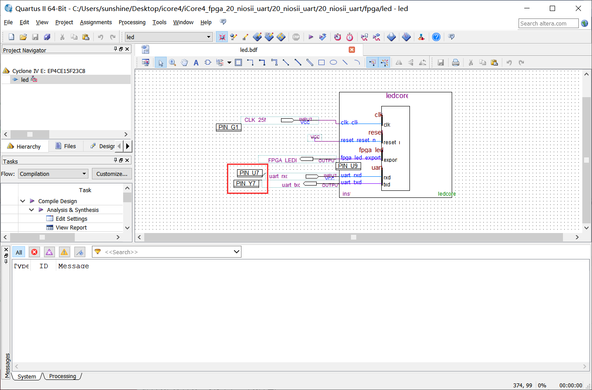592x390 pixels.
Task: Select the Text tool (A icon)
Action: pyautogui.click(x=196, y=62)
